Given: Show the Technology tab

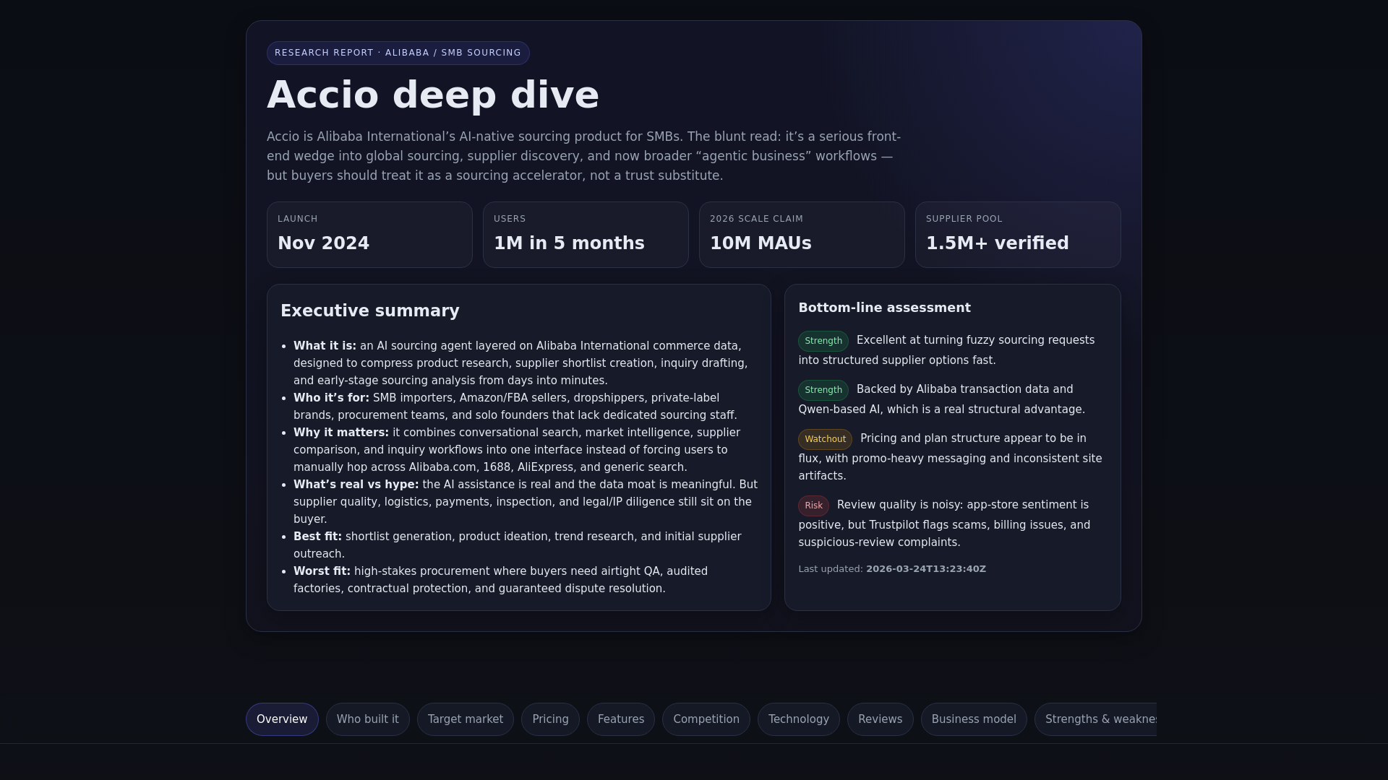Looking at the screenshot, I should point(799,719).
